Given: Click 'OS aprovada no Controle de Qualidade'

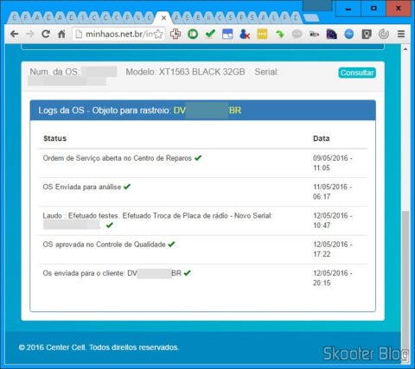Looking at the screenshot, I should pos(104,245).
